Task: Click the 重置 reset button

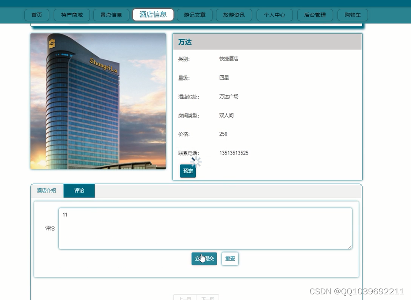Action: pyautogui.click(x=230, y=259)
